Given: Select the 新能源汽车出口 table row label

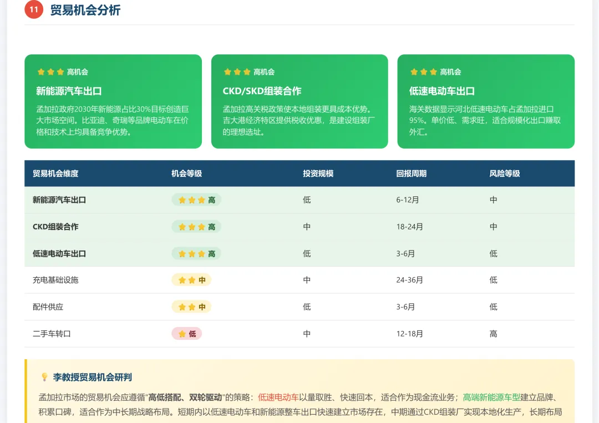Looking at the screenshot, I should point(59,200).
